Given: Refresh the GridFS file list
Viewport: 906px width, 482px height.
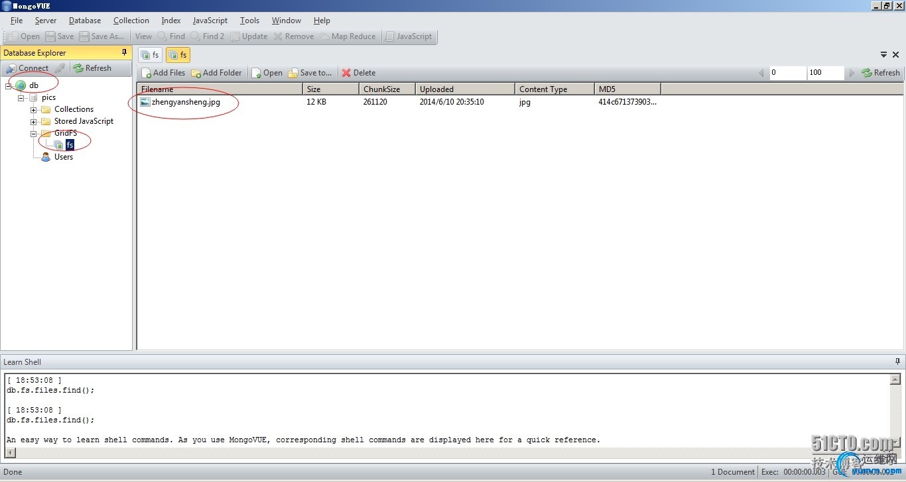Looking at the screenshot, I should click(x=881, y=73).
